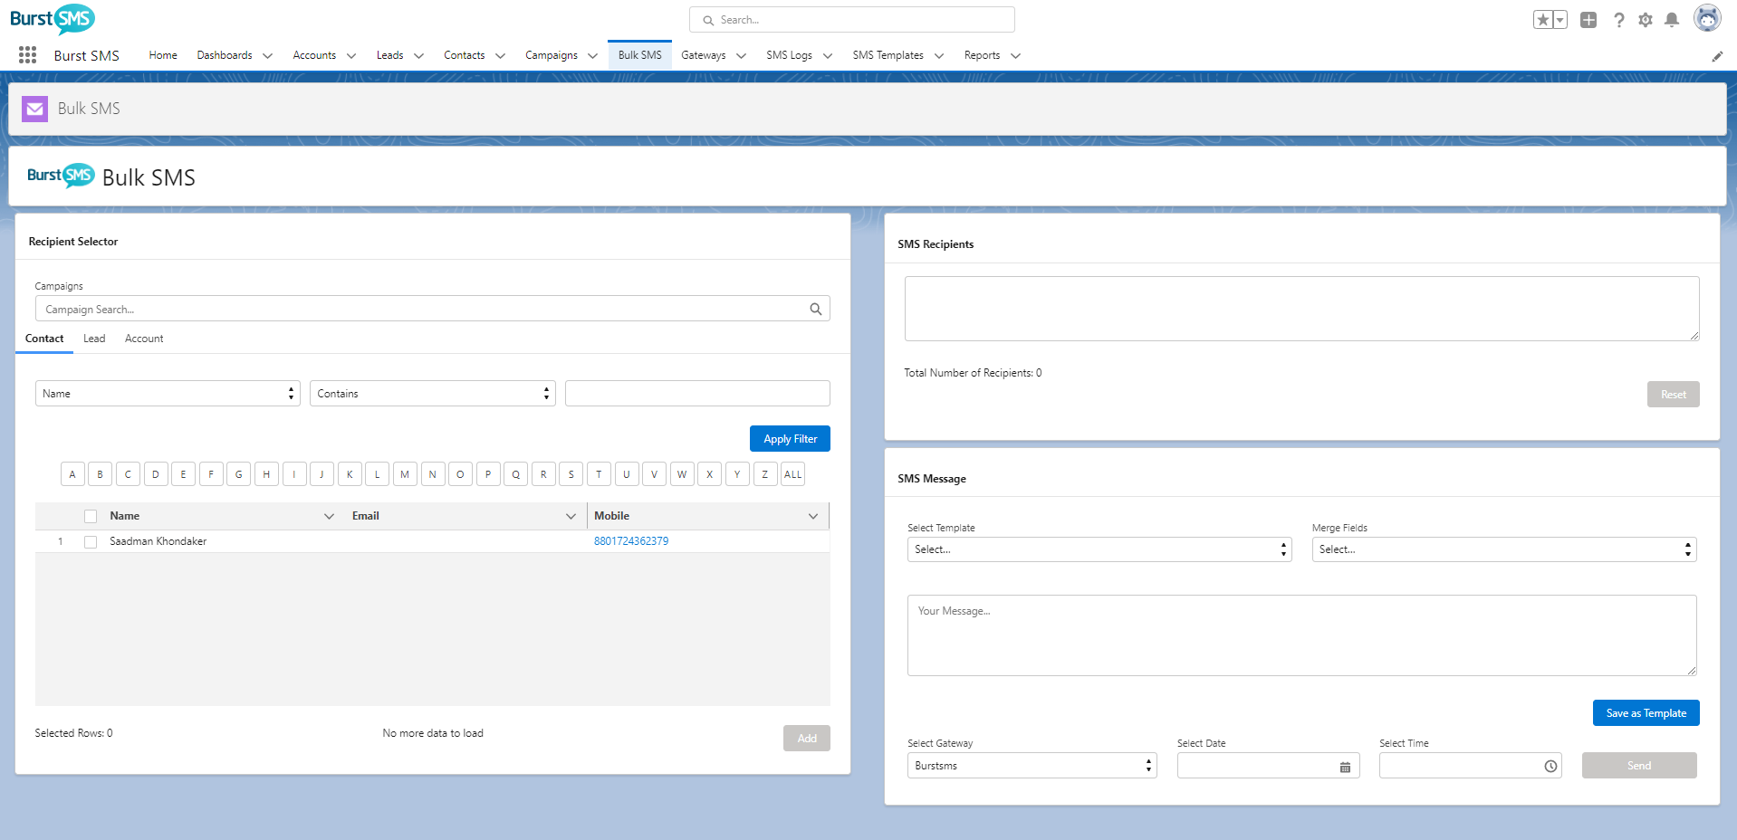Click the Save as Template button
The width and height of the screenshot is (1737, 840).
pyautogui.click(x=1646, y=713)
